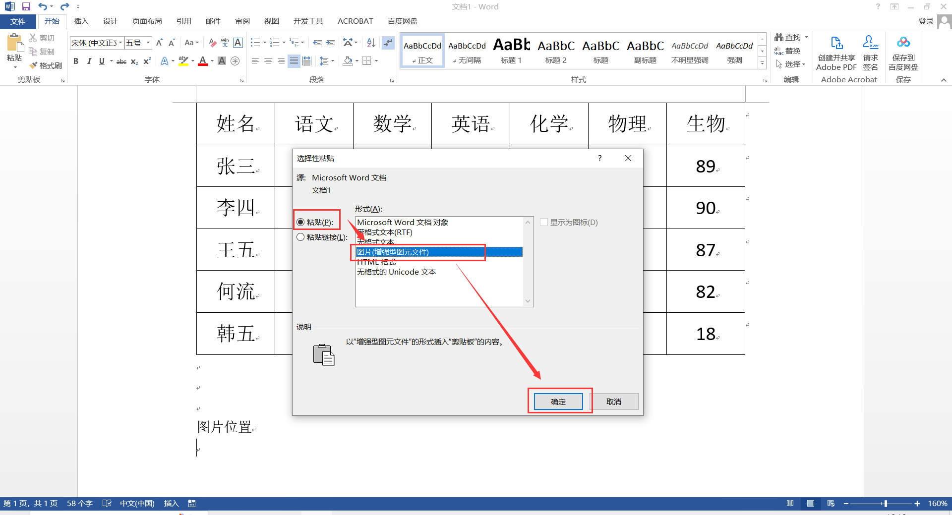Switch to the ACROBAT tab
This screenshot has width=952, height=515.
point(355,21)
